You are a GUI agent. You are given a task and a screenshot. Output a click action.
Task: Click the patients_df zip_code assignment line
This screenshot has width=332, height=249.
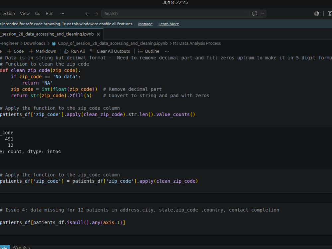[99, 181]
